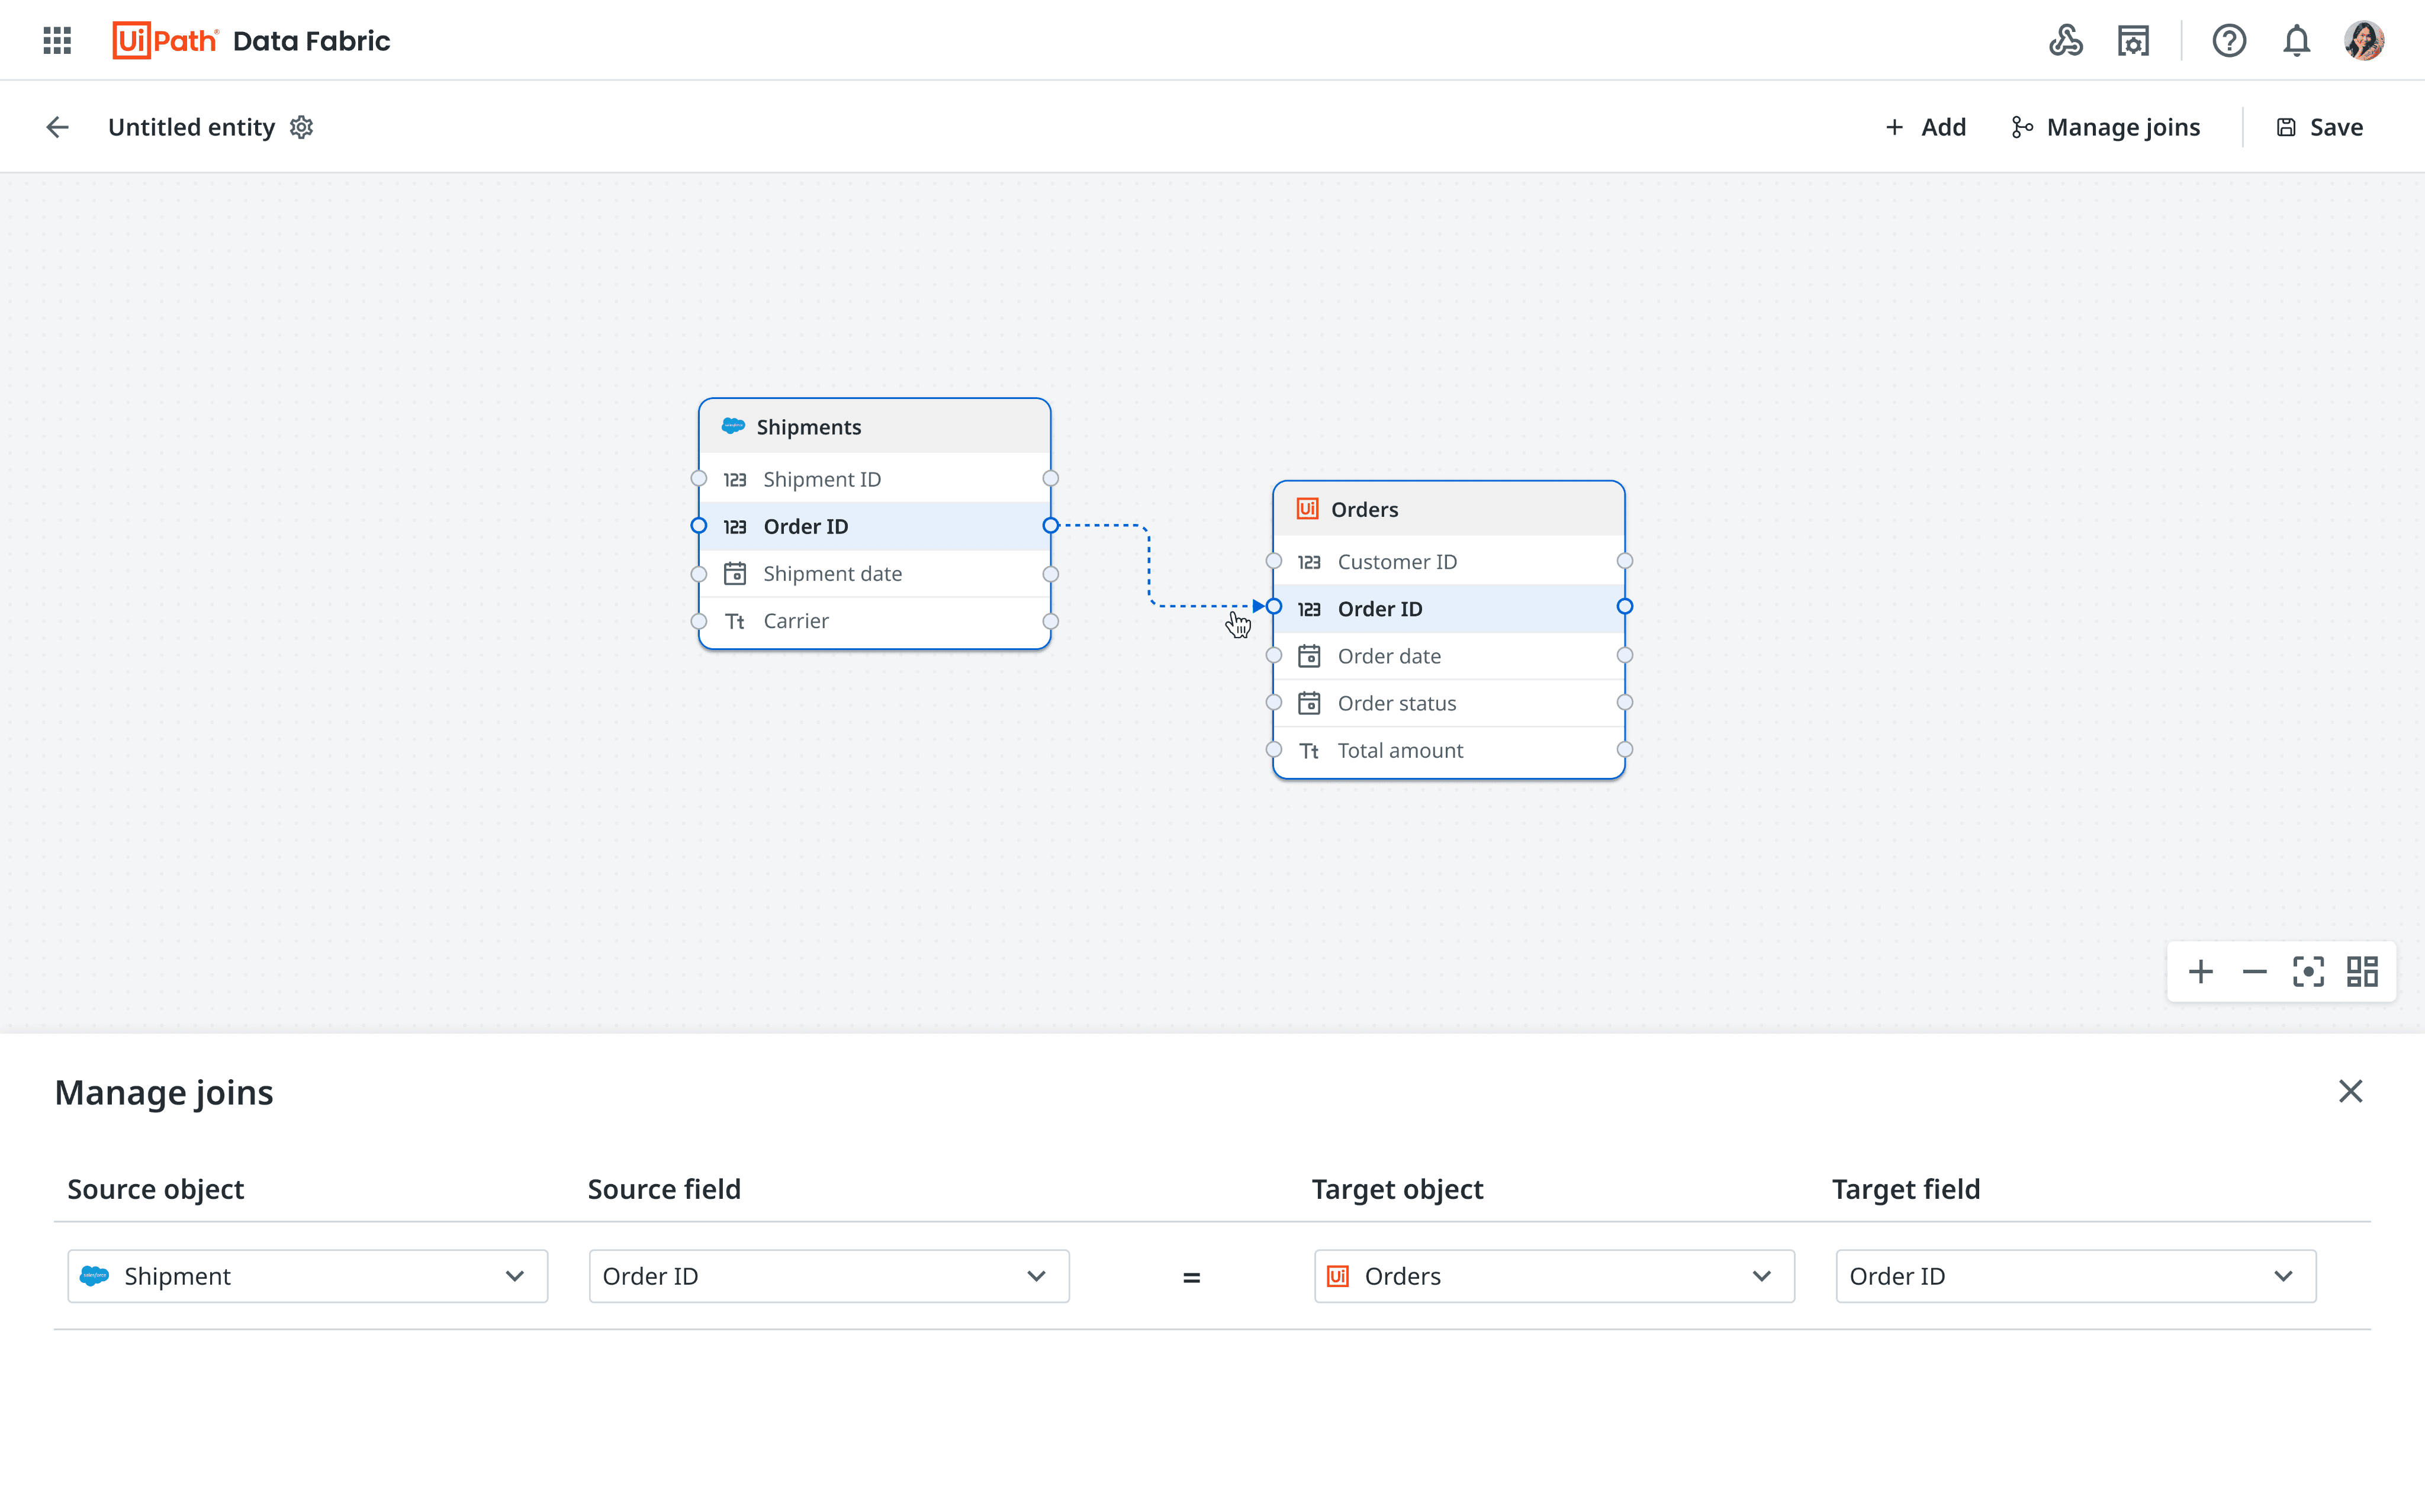Click right connector of Customer ID field
This screenshot has height=1512, width=2425.
pyautogui.click(x=1624, y=561)
